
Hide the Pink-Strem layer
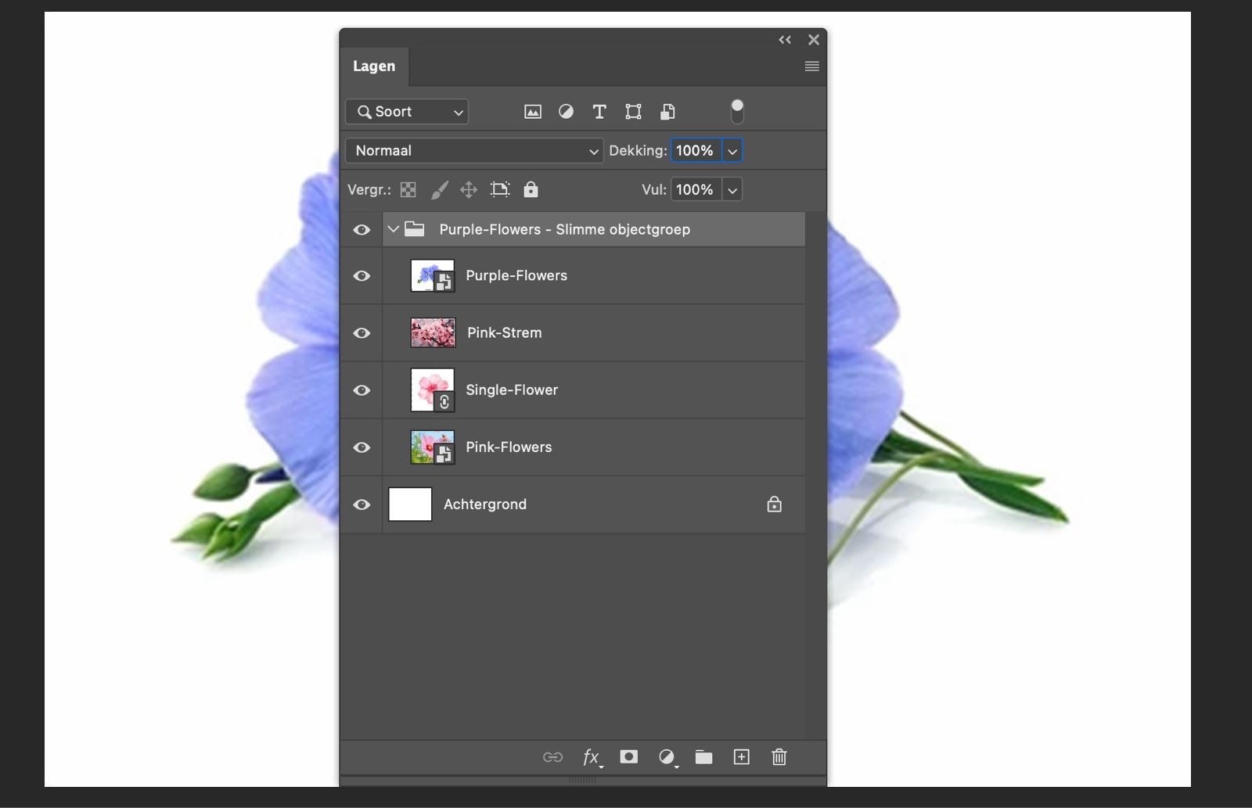(362, 333)
